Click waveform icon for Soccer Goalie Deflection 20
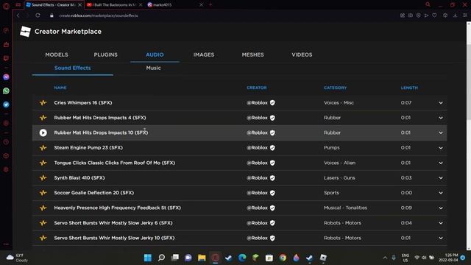Image resolution: width=471 pixels, height=265 pixels. (x=43, y=193)
